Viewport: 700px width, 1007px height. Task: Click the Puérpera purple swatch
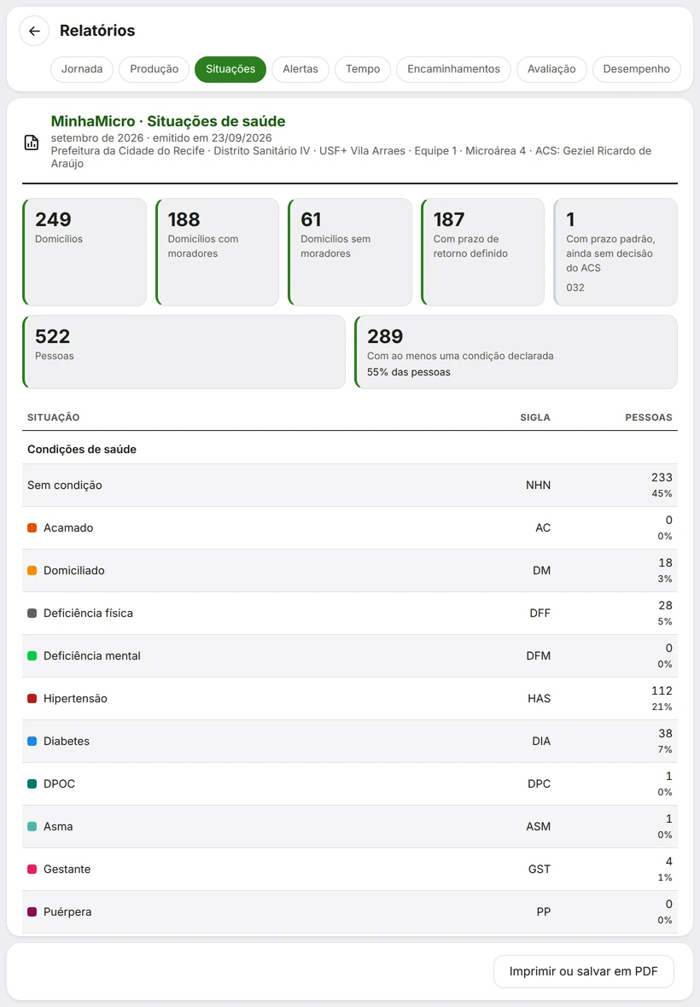coord(32,912)
